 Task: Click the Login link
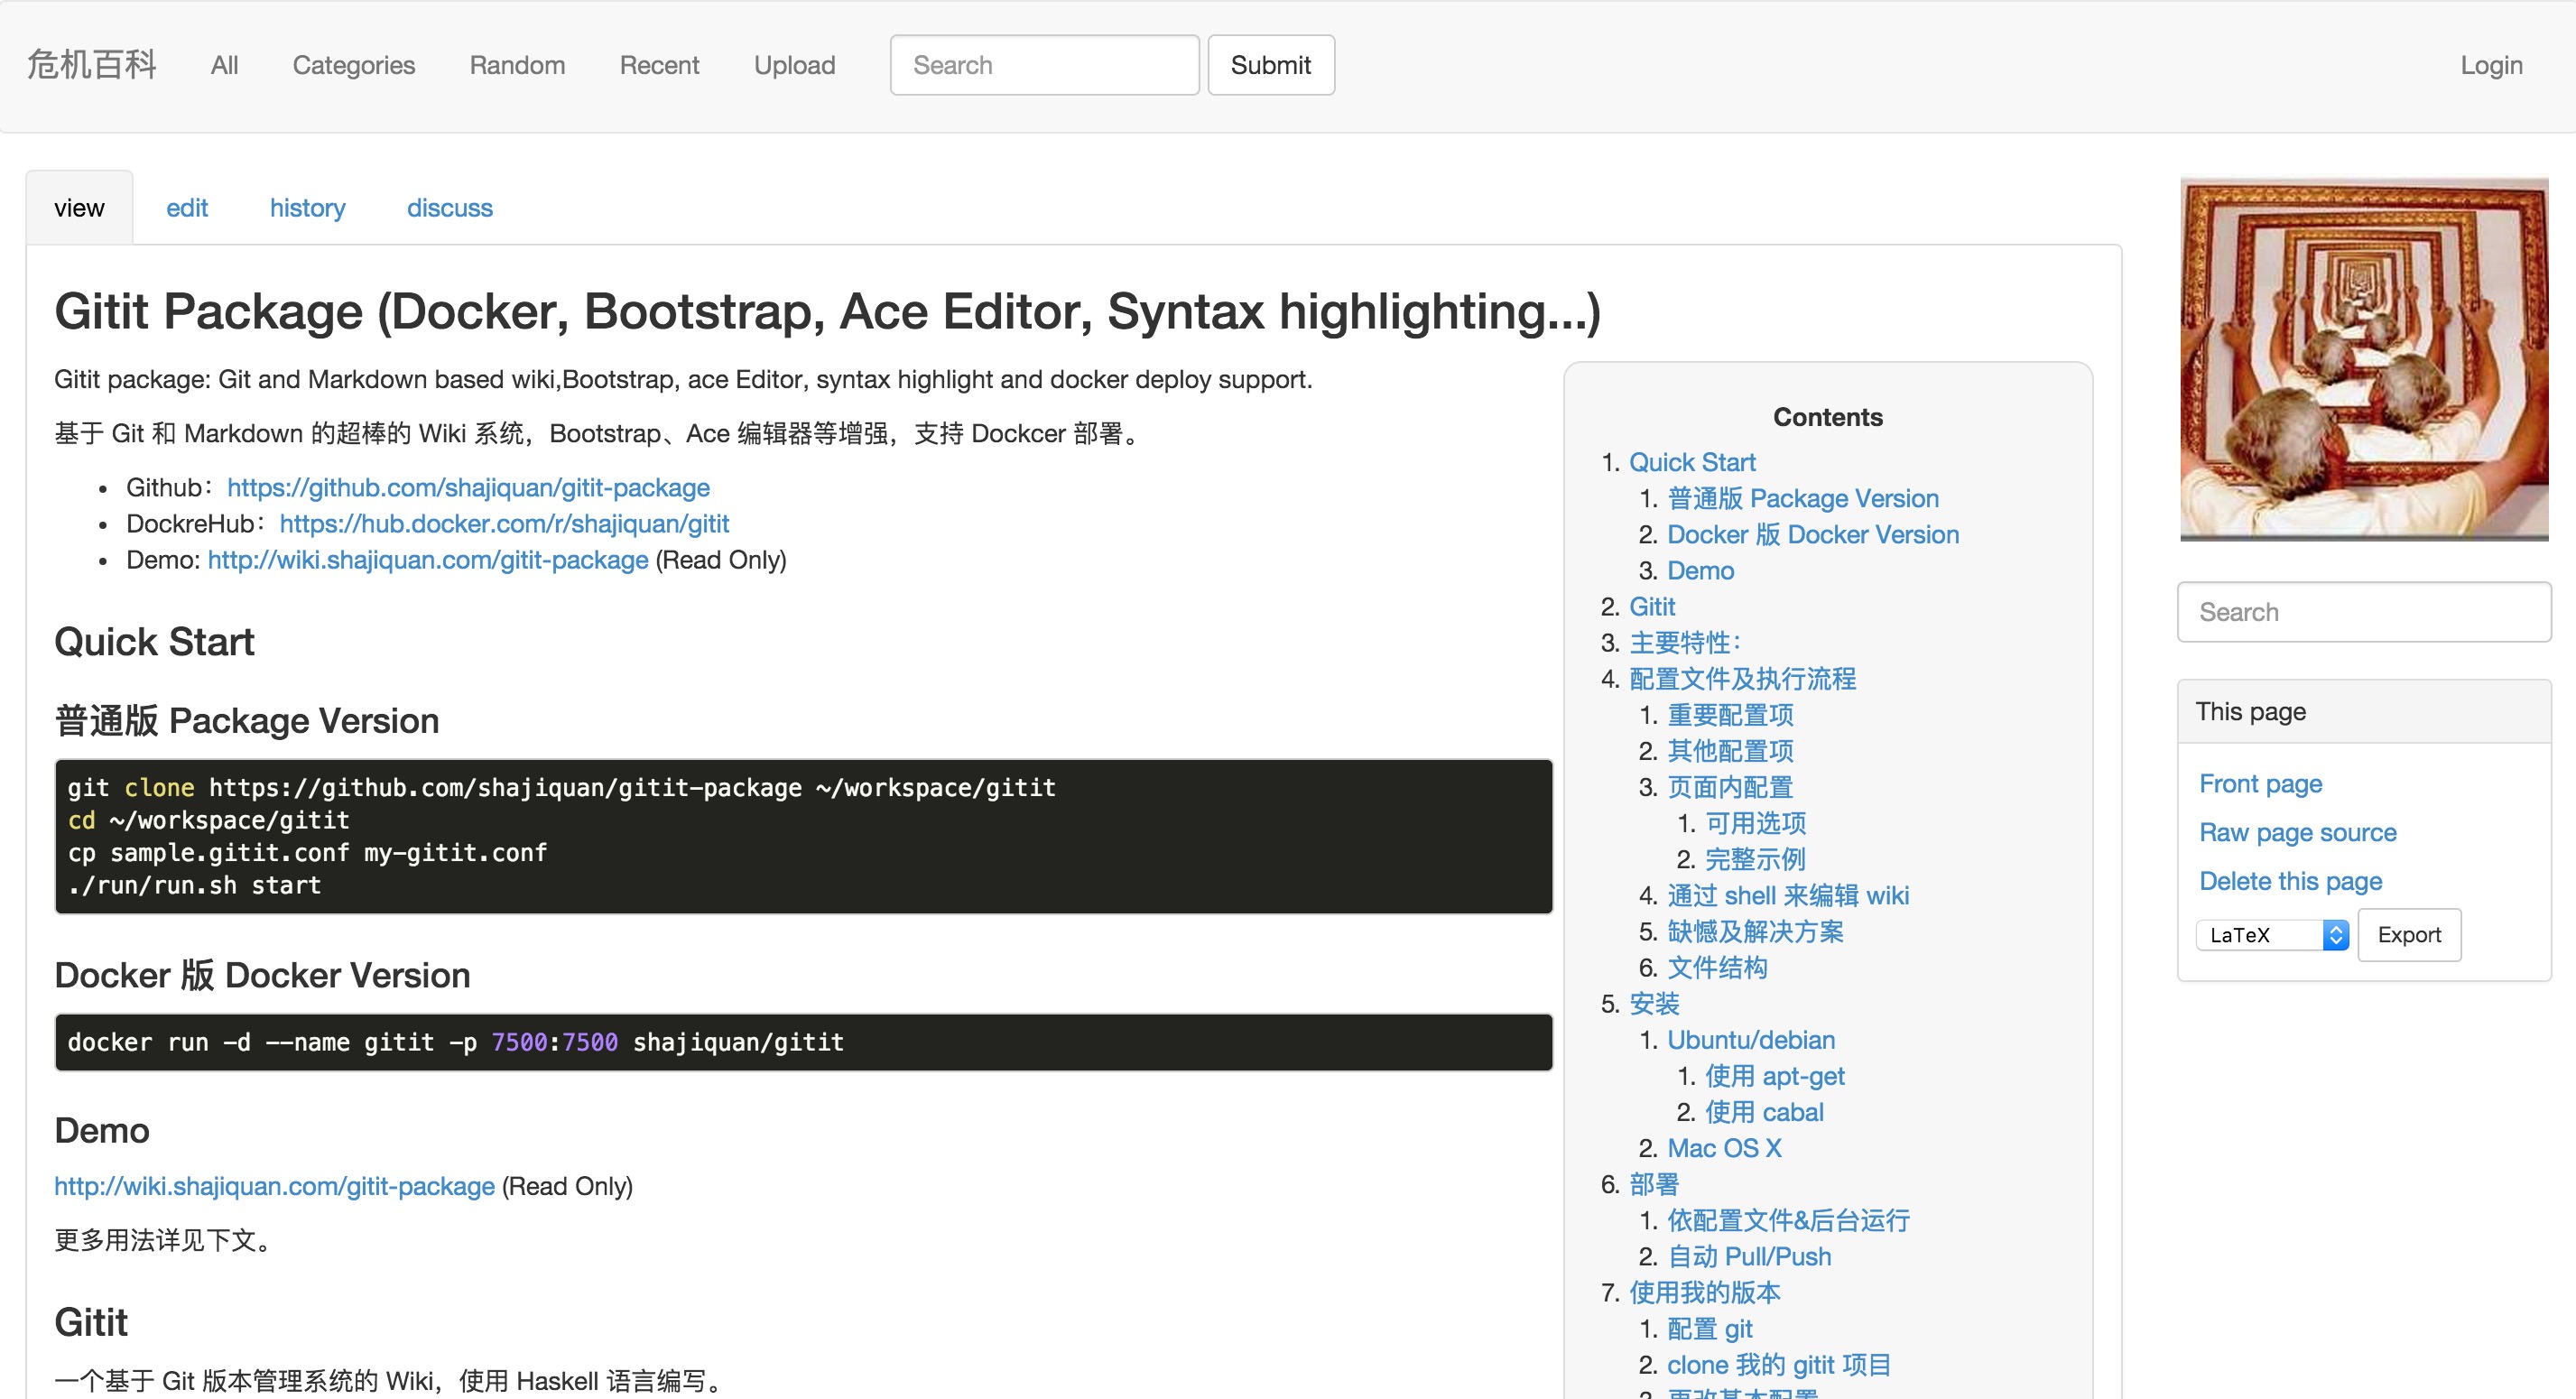point(2491,65)
